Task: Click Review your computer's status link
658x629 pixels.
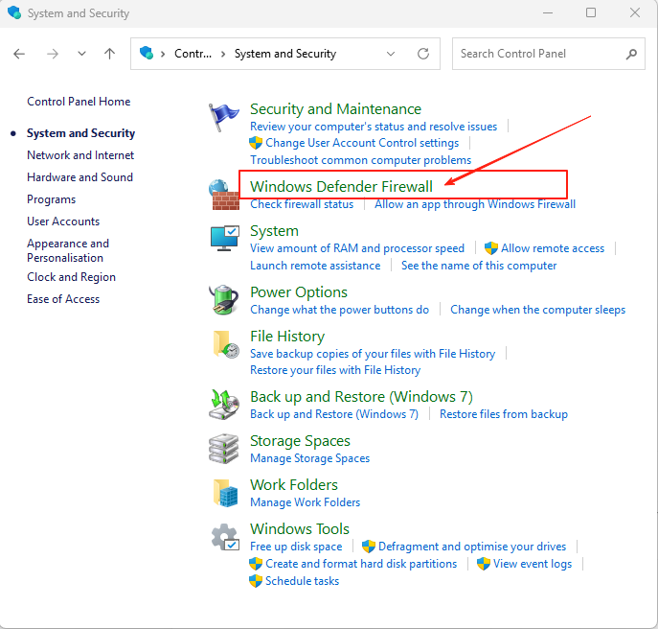Action: click(x=374, y=127)
